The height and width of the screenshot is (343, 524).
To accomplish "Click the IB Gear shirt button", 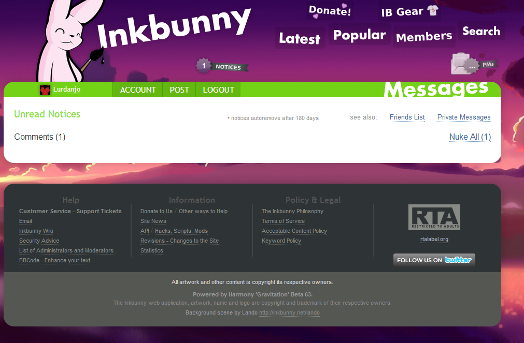I will 409,12.
